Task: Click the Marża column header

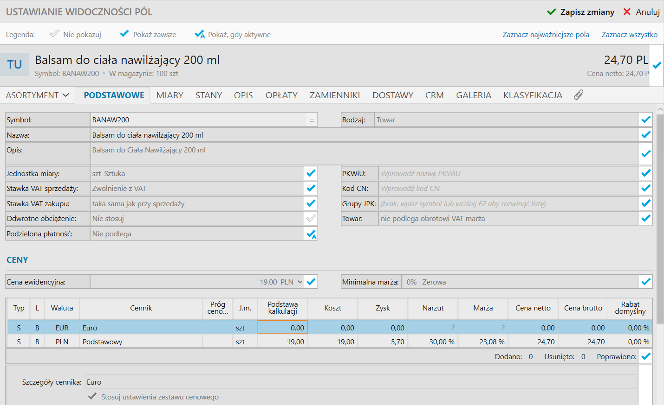Action: pos(483,308)
